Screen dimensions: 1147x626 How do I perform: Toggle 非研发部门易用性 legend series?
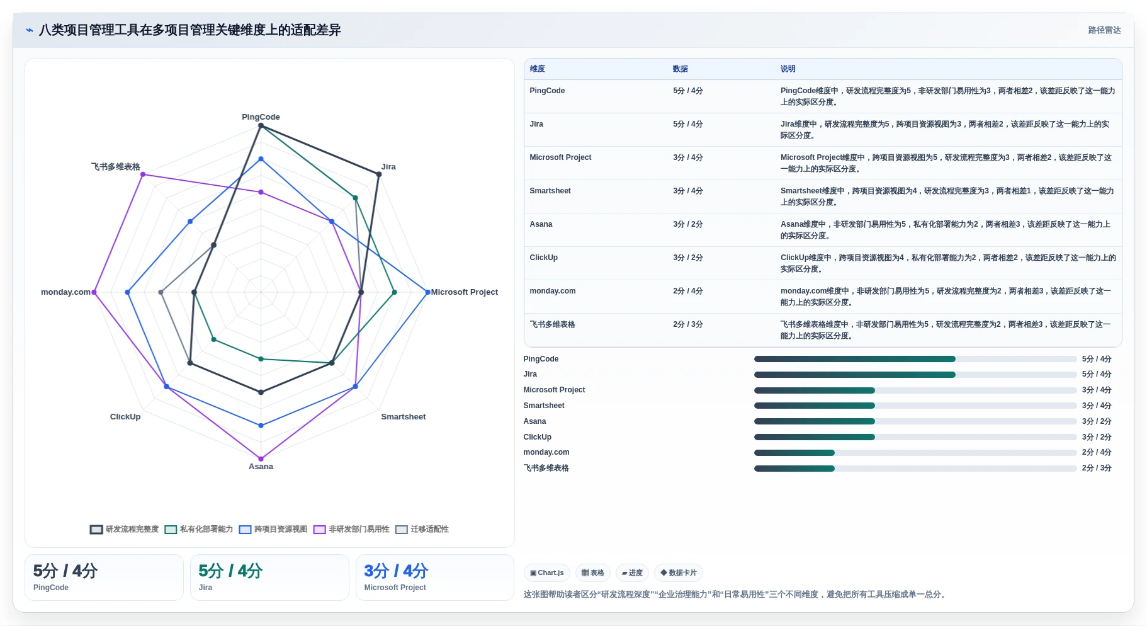[x=351, y=530]
